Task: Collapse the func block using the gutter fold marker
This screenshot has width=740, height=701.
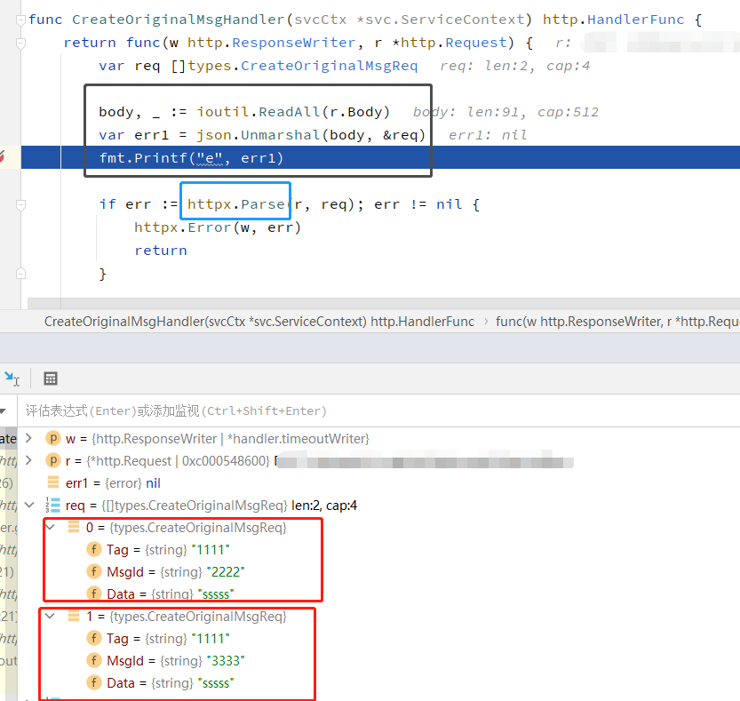Action: (19, 20)
